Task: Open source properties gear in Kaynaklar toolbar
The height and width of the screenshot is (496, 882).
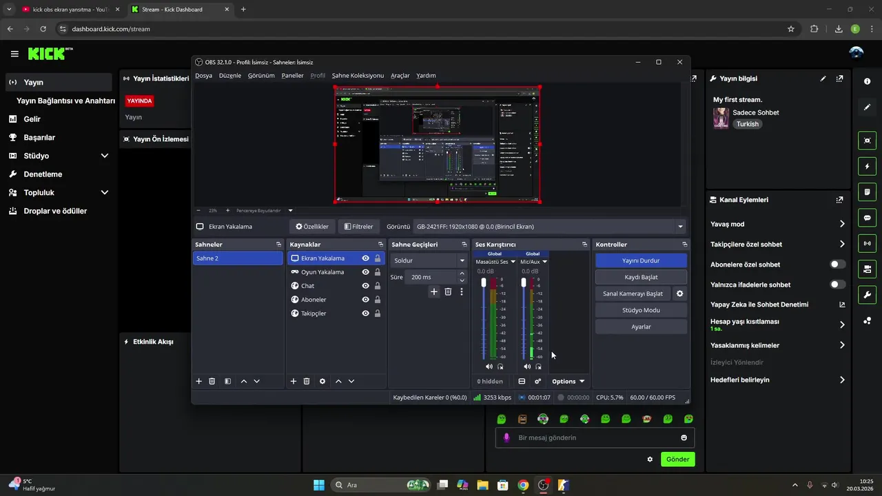Action: [322, 381]
